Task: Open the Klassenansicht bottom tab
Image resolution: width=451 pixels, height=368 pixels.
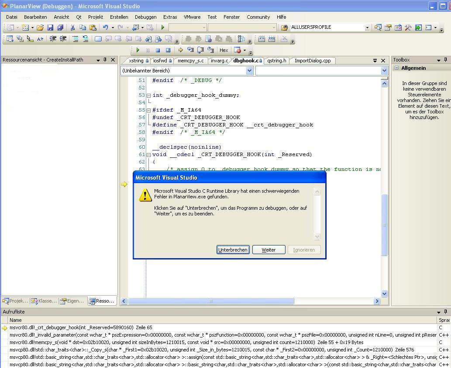Action: (44, 301)
